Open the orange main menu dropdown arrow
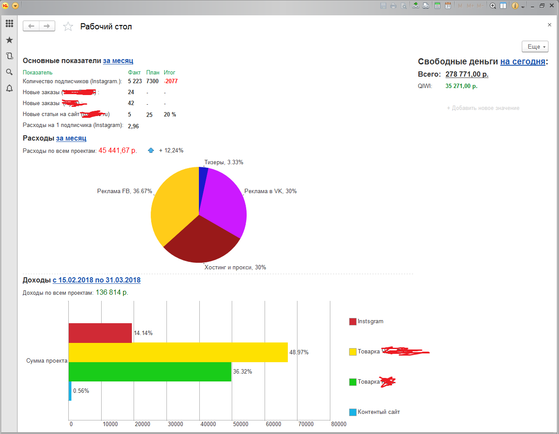 click(15, 6)
